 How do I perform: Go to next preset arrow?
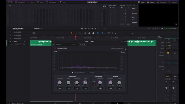77,44
